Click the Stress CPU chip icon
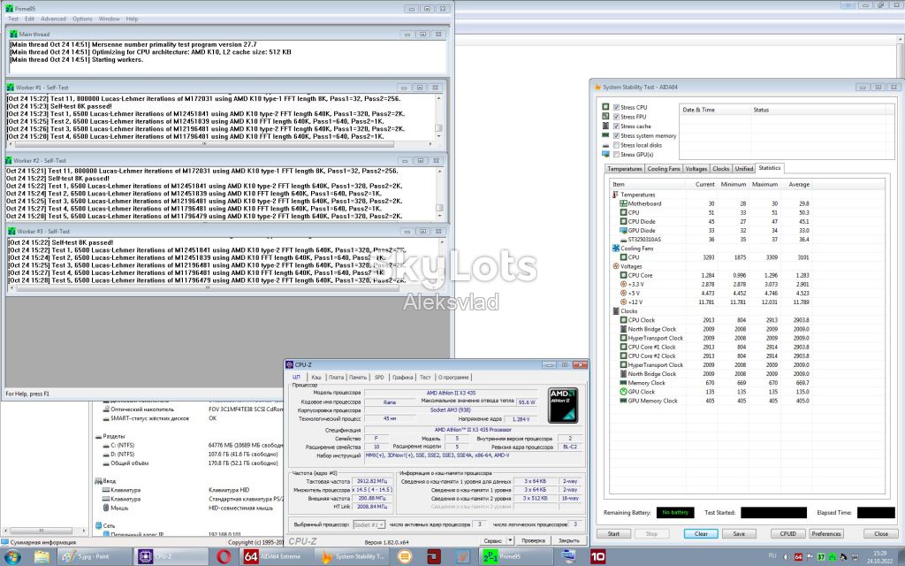The height and width of the screenshot is (566, 905). click(605, 107)
